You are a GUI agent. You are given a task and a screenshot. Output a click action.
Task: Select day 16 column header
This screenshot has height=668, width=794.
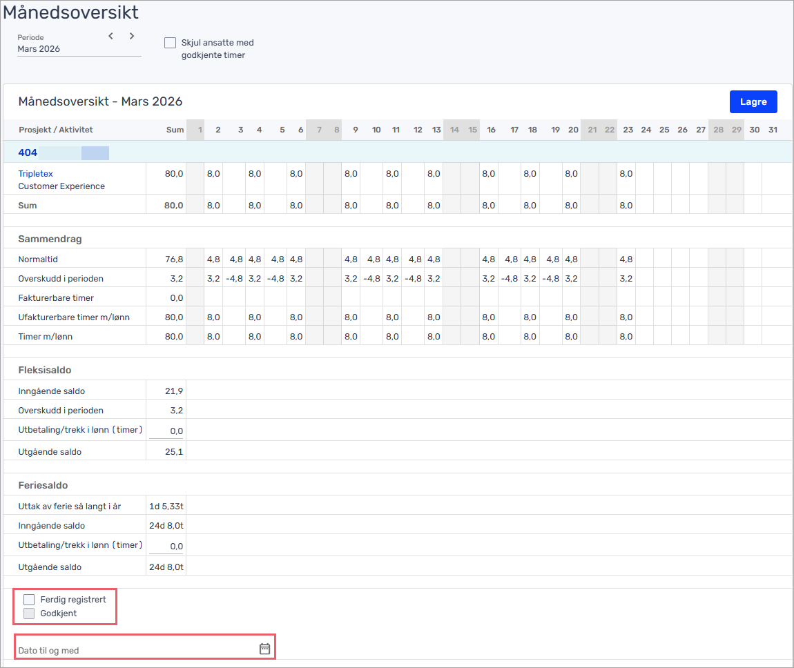[491, 130]
